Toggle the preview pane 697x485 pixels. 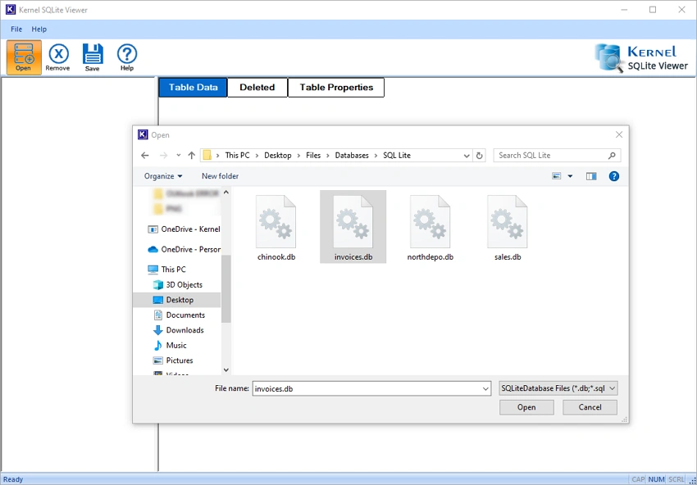(x=591, y=176)
